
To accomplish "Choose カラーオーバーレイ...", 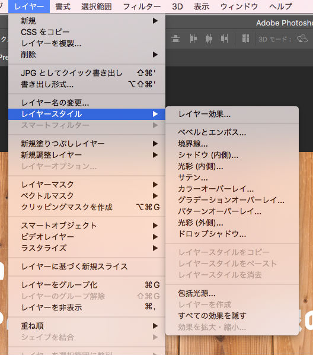I will tap(232, 189).
